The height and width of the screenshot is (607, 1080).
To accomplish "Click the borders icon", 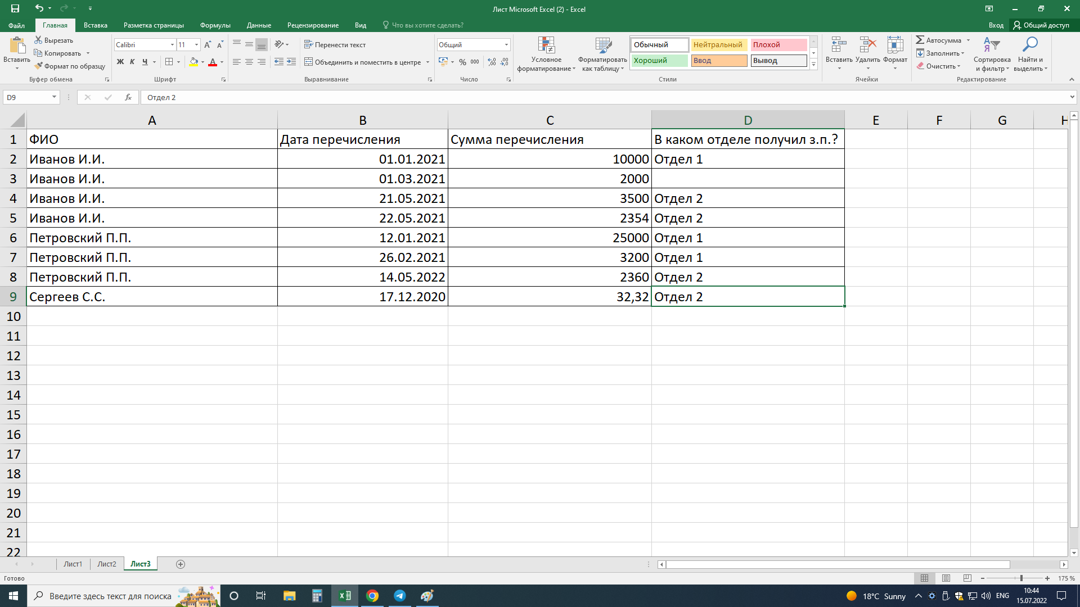I will pos(169,62).
